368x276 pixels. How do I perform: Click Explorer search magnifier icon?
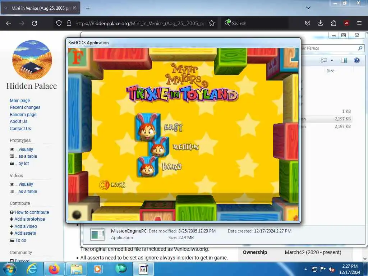click(360, 48)
